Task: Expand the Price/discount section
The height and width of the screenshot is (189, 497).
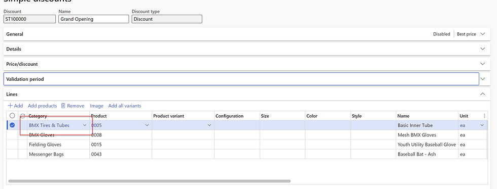Action: (x=483, y=64)
